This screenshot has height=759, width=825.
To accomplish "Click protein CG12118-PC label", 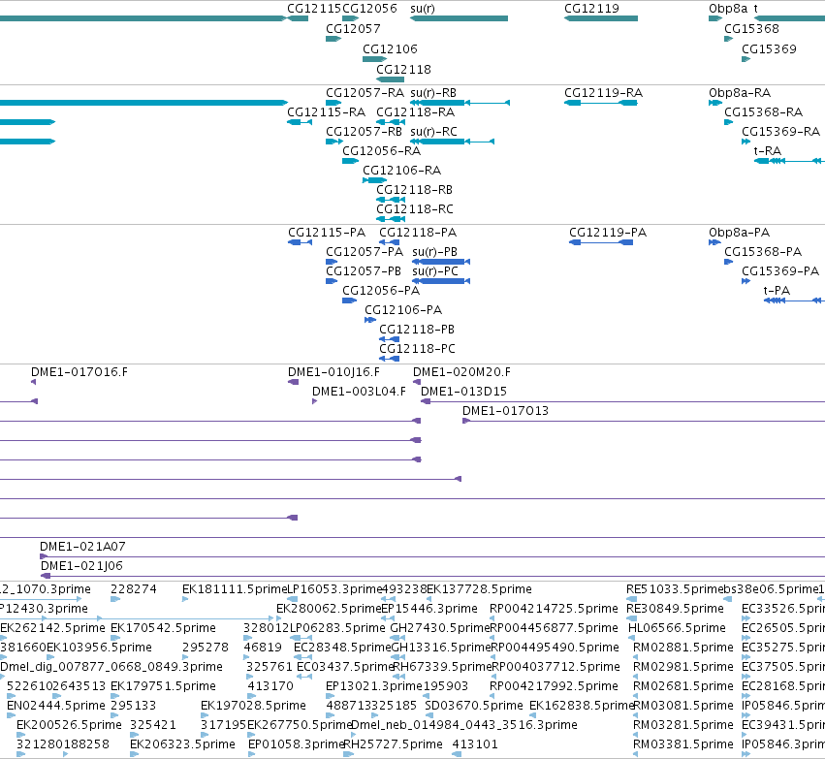I will click(418, 350).
